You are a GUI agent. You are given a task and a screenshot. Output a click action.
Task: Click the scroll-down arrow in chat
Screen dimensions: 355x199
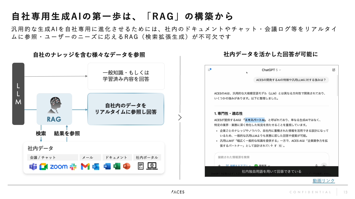[x=272, y=146]
